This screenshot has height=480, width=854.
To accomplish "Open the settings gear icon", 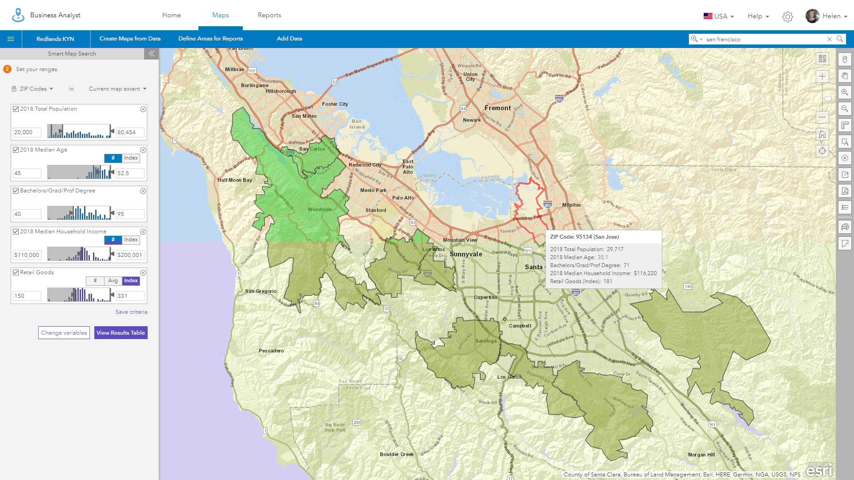I will (x=787, y=16).
